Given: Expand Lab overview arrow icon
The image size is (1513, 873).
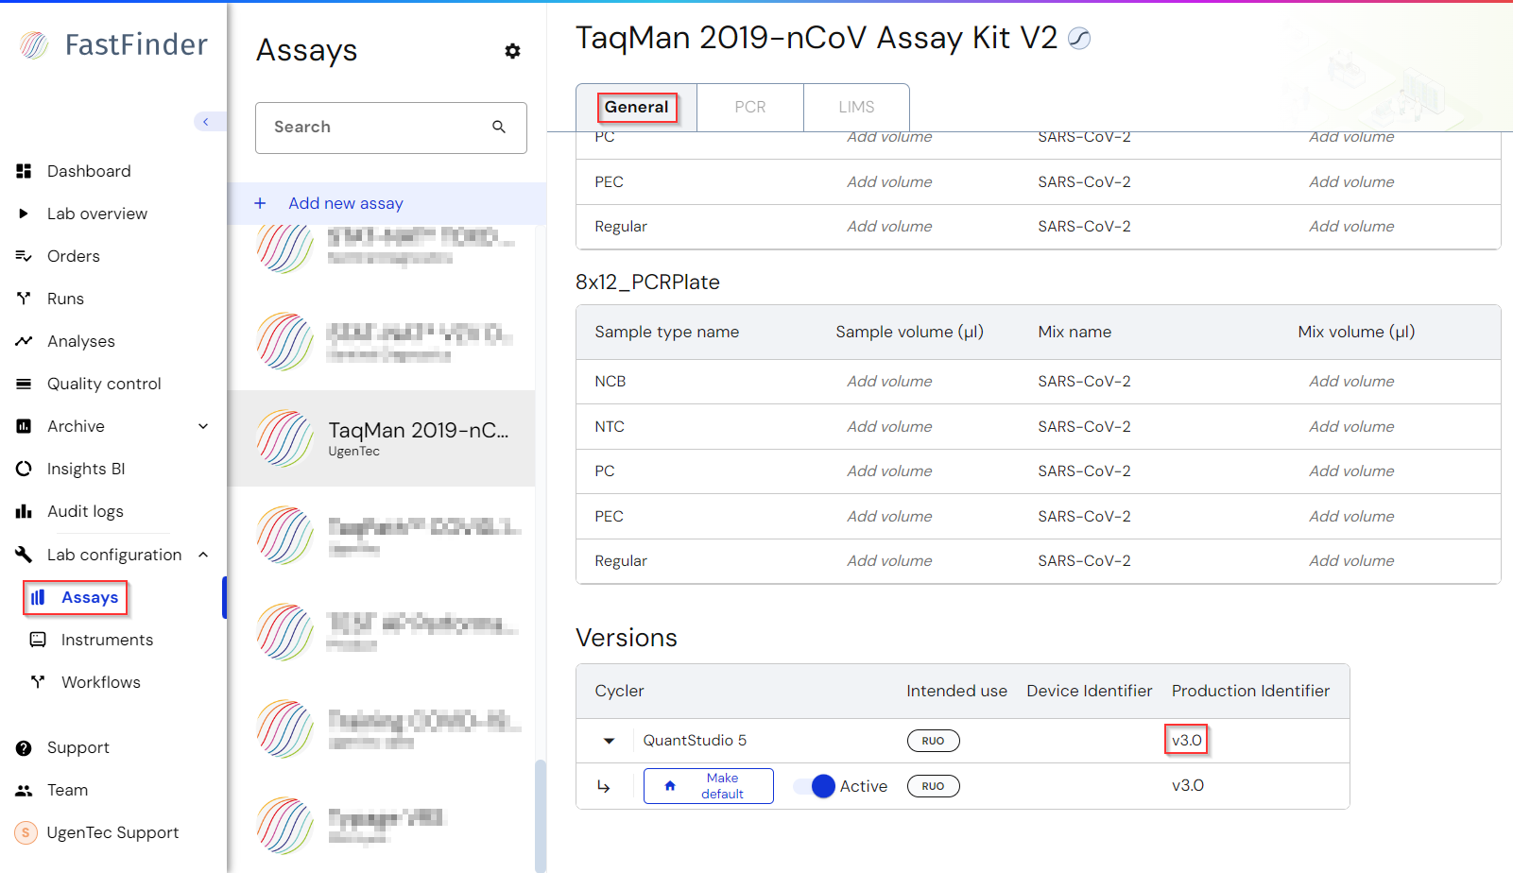Looking at the screenshot, I should coord(25,214).
